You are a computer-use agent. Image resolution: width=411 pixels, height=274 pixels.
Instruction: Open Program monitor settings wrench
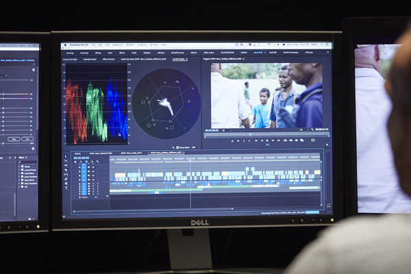[x=312, y=129]
